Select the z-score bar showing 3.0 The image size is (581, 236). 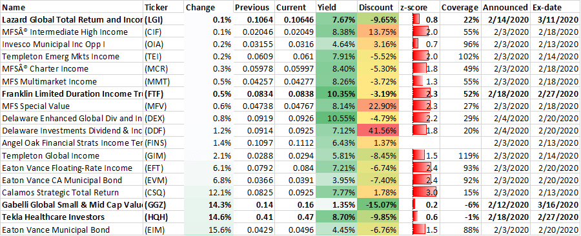tap(425, 193)
